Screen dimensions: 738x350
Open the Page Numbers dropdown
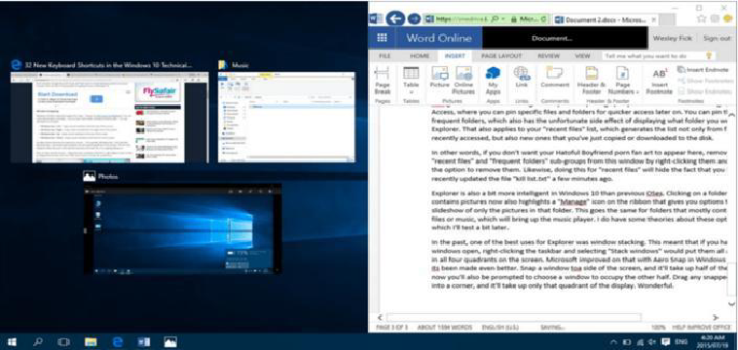(x=623, y=81)
